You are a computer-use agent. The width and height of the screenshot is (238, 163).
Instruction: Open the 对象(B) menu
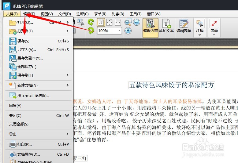point(118,14)
